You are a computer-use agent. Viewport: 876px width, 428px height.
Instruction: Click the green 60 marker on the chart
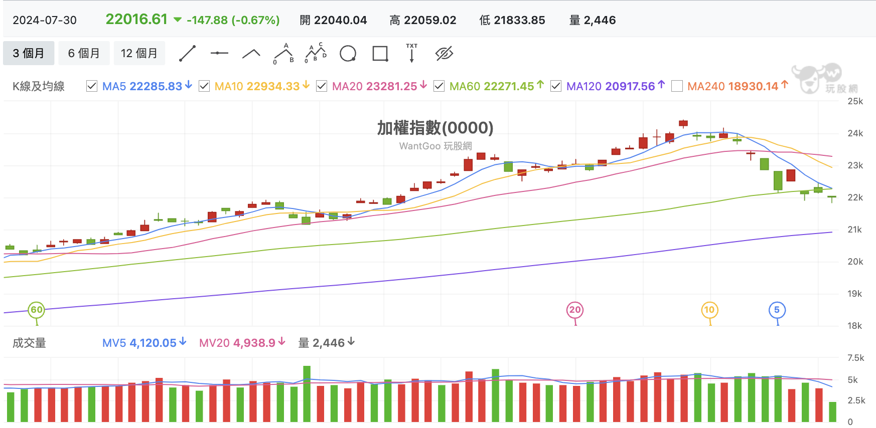[x=37, y=310]
